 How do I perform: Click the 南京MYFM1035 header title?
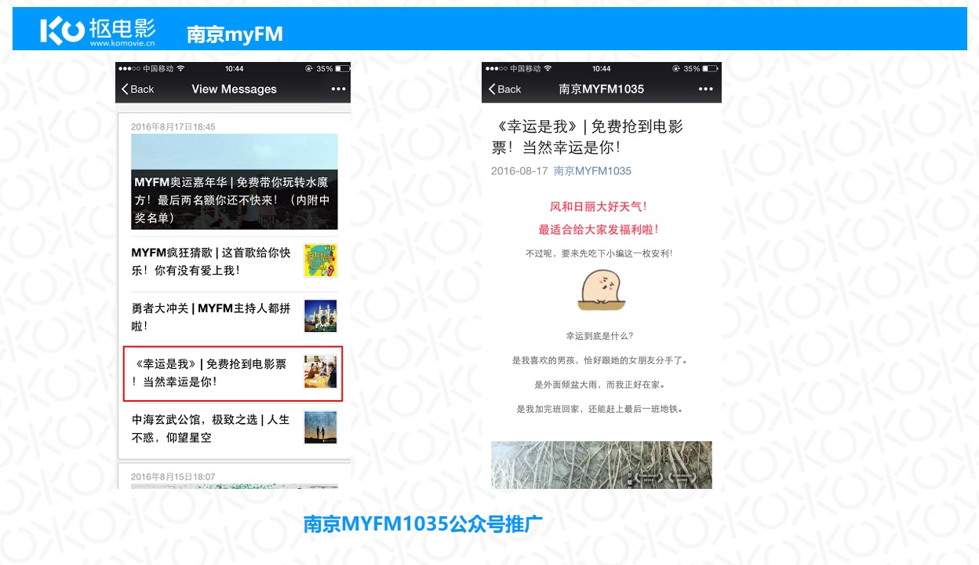(x=601, y=89)
